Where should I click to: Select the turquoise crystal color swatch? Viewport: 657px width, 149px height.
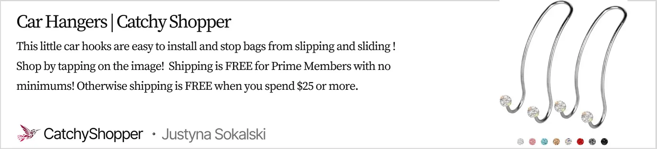545,141
